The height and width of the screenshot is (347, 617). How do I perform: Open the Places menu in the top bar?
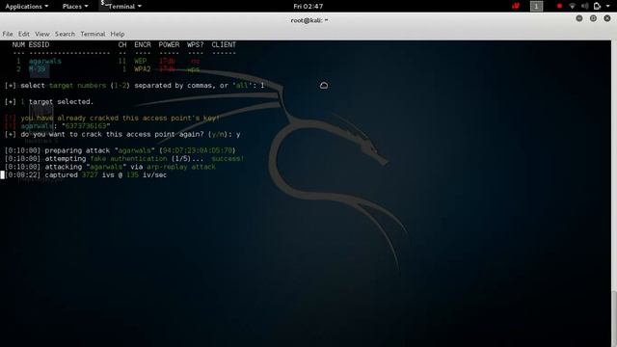click(75, 7)
